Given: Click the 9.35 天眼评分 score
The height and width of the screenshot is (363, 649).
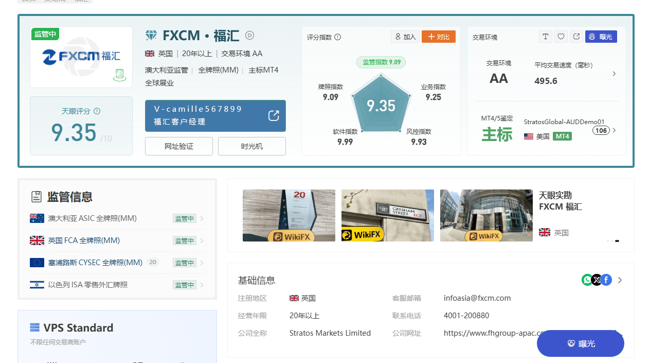Looking at the screenshot, I should [x=74, y=132].
